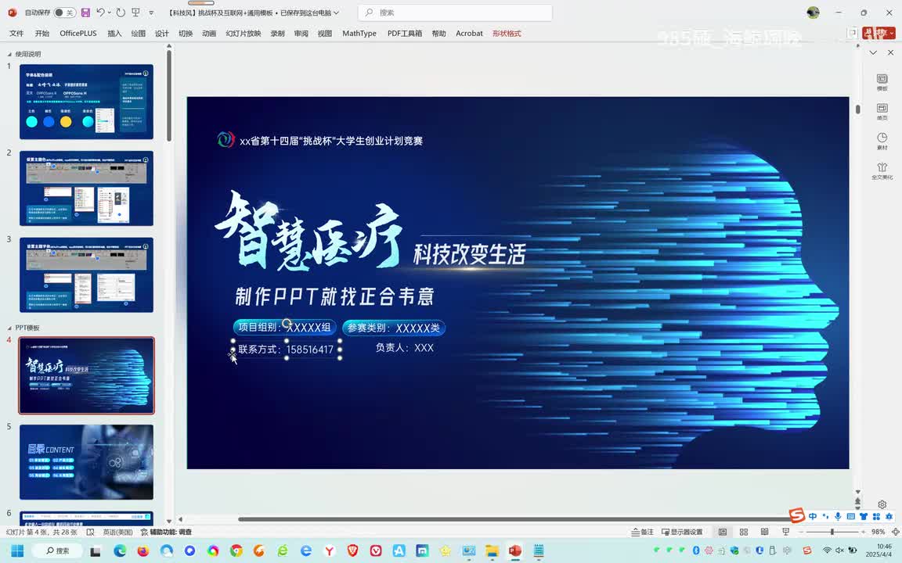Click the 参赛类别 pill shape on the slide
This screenshot has height=563, width=902.
click(x=394, y=328)
